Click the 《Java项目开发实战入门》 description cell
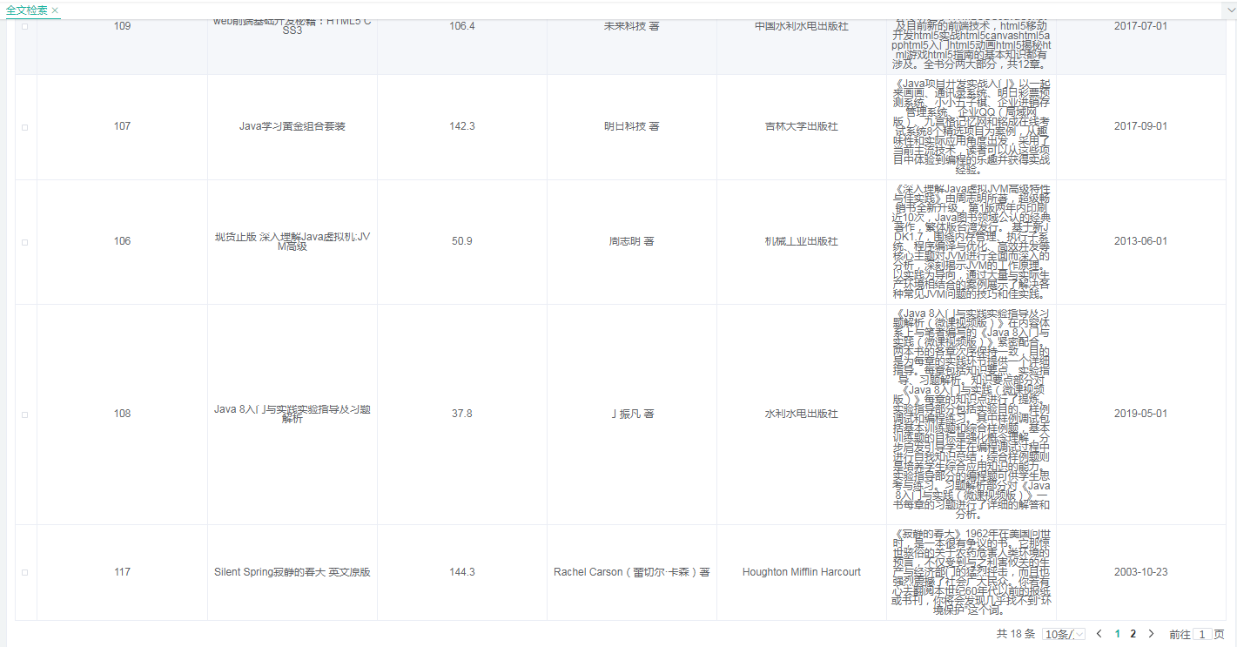 [x=971, y=127]
